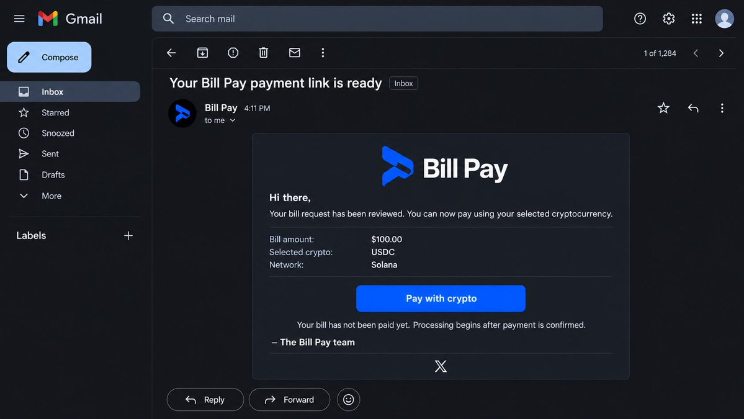
Task: Click the Gmail logo
Action: pos(69,19)
